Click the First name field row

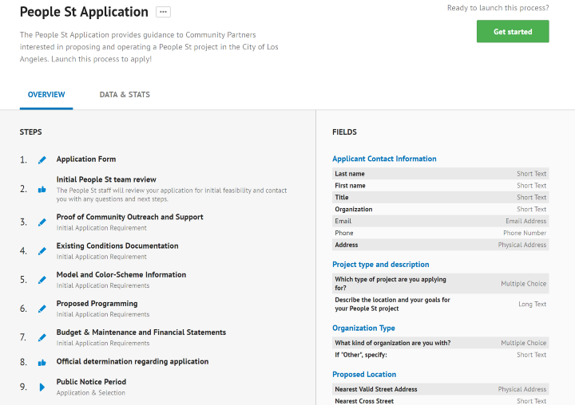[440, 185]
